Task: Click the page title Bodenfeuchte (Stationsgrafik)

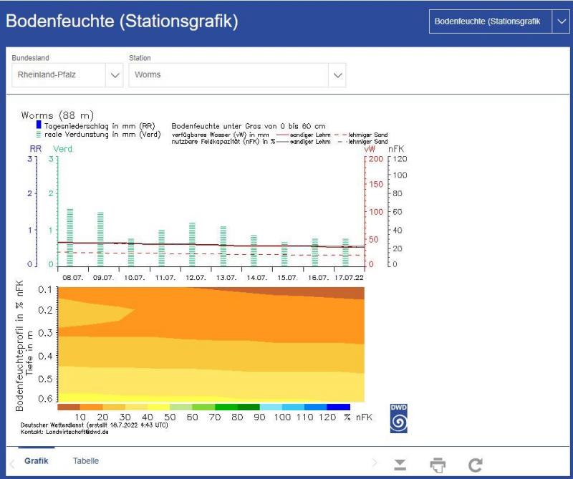Action: [122, 21]
